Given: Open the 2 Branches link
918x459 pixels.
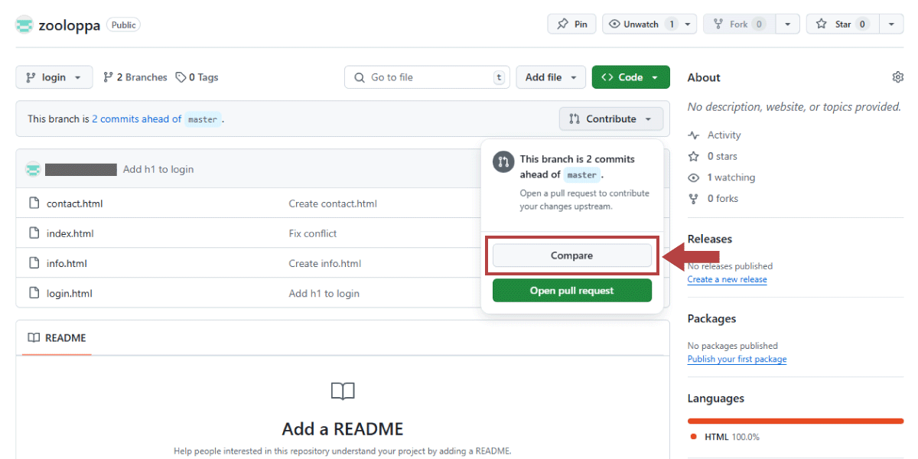Looking at the screenshot, I should point(135,77).
